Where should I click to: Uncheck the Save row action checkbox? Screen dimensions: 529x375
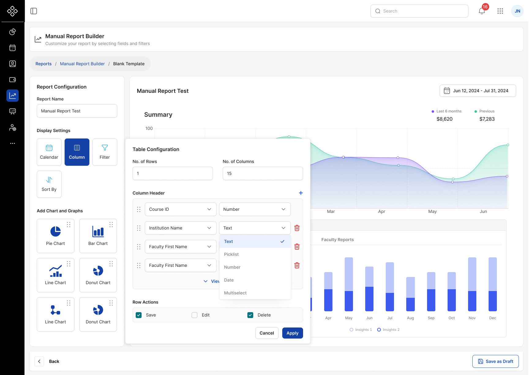click(139, 315)
